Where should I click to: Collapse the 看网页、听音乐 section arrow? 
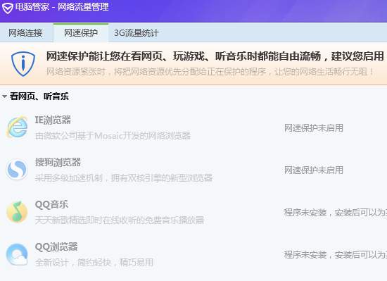[x=4, y=96]
